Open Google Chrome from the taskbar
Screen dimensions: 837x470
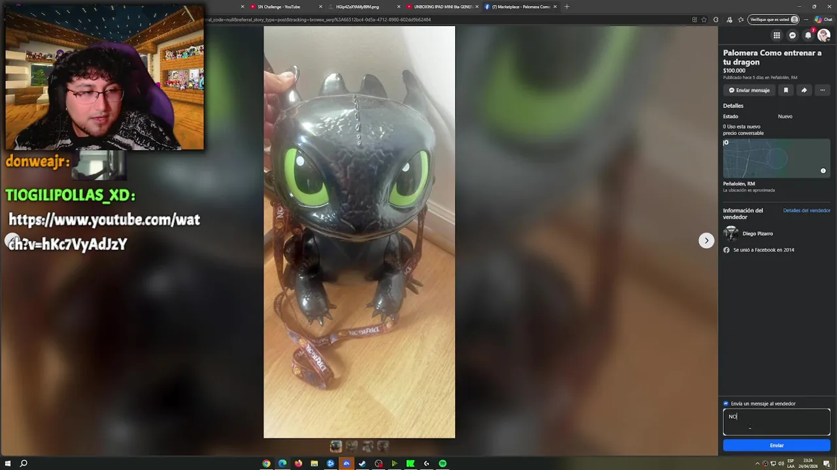tap(266, 463)
